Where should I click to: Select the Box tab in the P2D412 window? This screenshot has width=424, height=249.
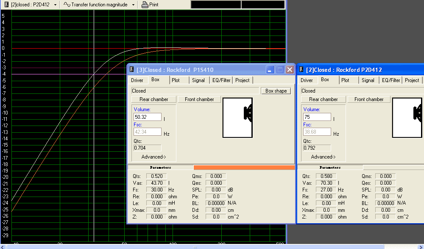[x=325, y=79]
